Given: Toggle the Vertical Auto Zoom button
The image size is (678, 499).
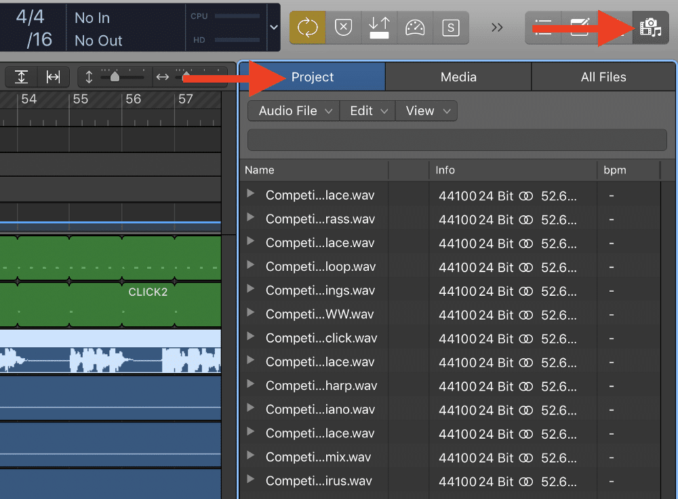Looking at the screenshot, I should [x=21, y=77].
